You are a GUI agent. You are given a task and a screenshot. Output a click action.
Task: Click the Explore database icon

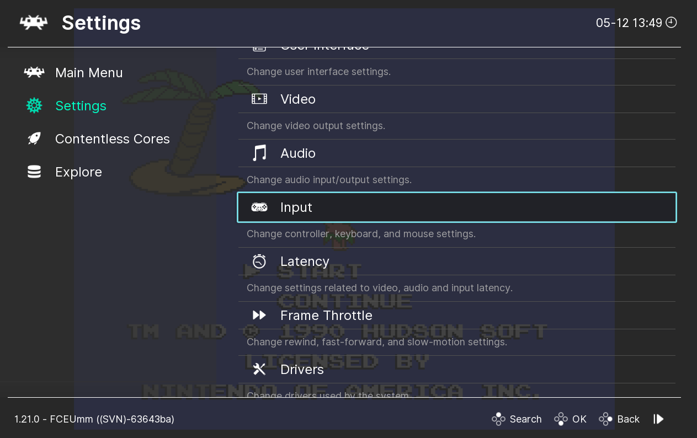click(x=34, y=172)
